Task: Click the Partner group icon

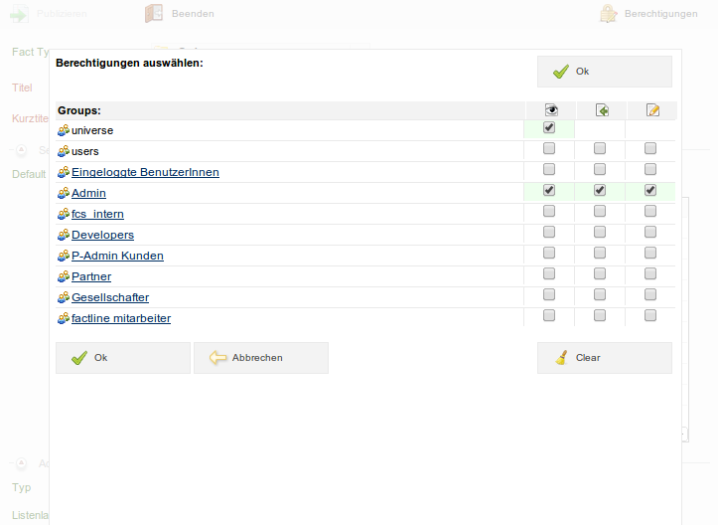Action: coord(64,276)
